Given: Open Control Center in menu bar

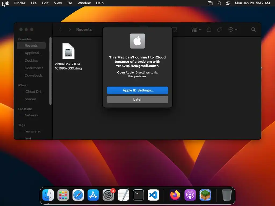Looking at the screenshot, I should pyautogui.click(x=228, y=3).
